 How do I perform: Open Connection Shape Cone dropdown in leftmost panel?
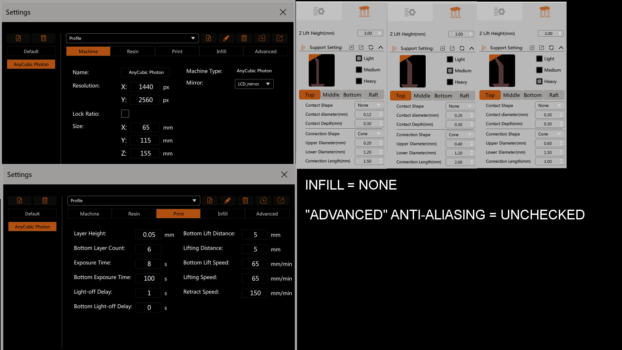[369, 134]
